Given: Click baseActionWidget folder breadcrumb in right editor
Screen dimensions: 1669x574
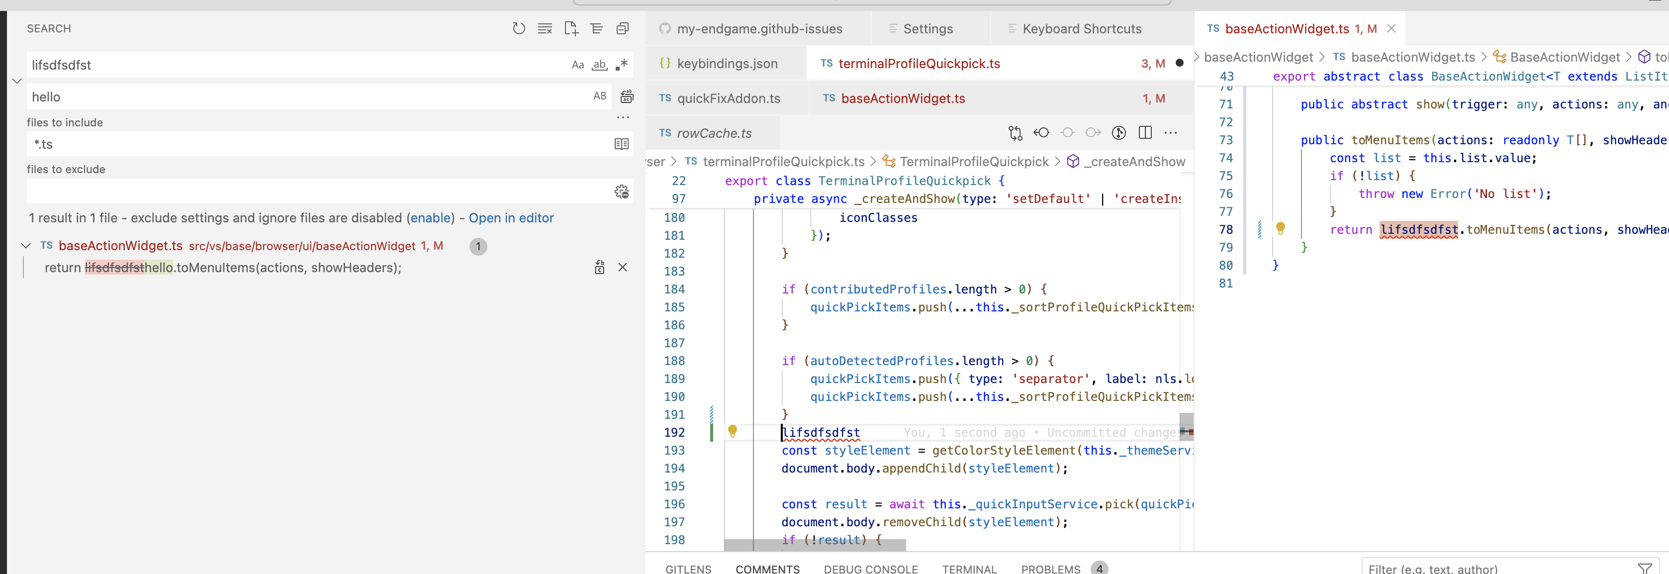Looking at the screenshot, I should 1258,57.
